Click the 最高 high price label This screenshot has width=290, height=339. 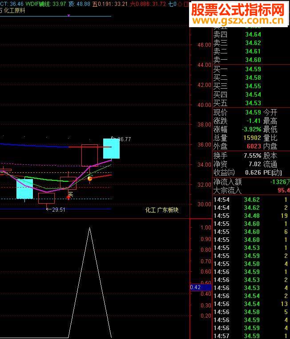point(270,121)
